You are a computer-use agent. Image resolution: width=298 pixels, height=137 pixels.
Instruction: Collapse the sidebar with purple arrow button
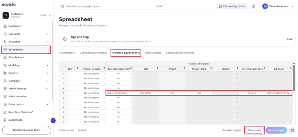point(53,120)
